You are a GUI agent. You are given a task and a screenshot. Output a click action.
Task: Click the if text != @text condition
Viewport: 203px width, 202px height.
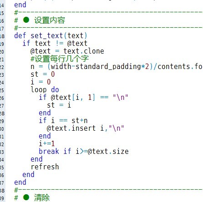(55, 43)
